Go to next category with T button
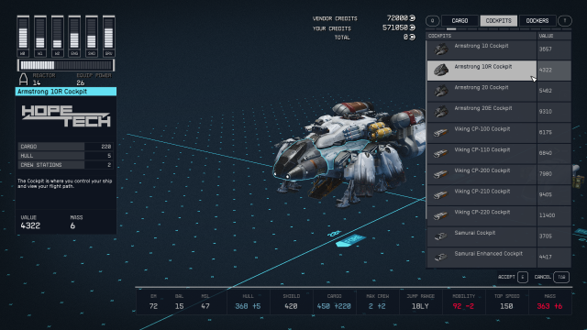 pyautogui.click(x=565, y=20)
